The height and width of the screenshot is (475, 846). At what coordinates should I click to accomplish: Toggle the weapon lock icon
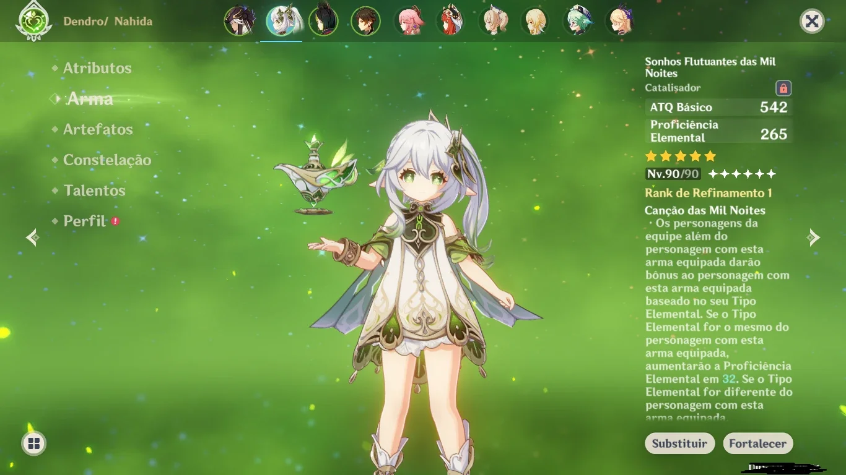coord(783,88)
